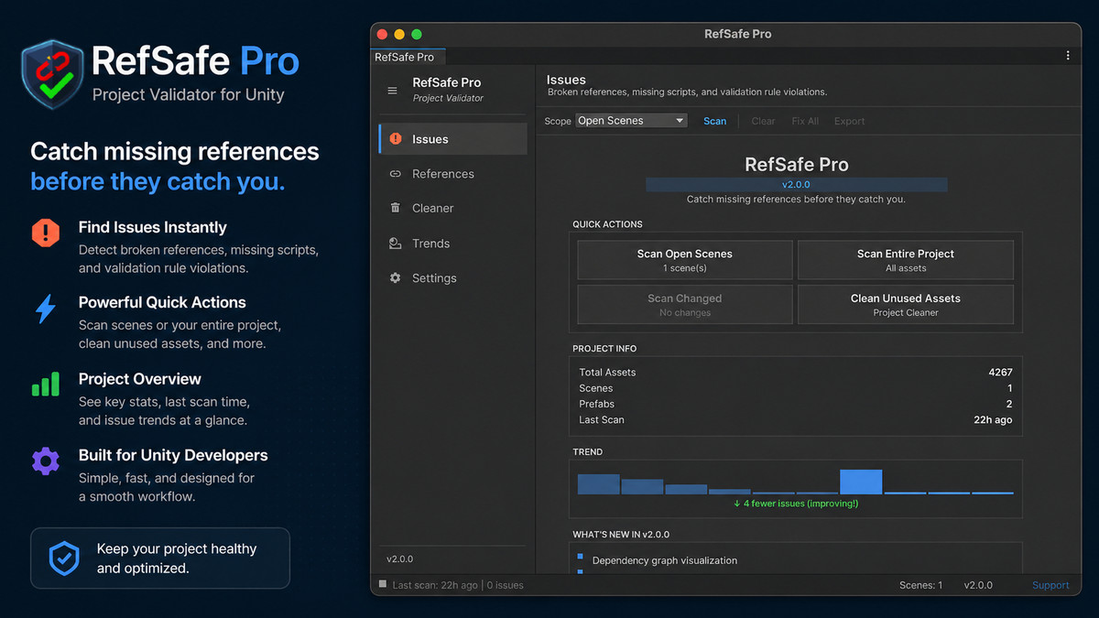Click the shield checkmark icon beside Keep your project healthy
The height and width of the screenshot is (618, 1099).
point(64,558)
